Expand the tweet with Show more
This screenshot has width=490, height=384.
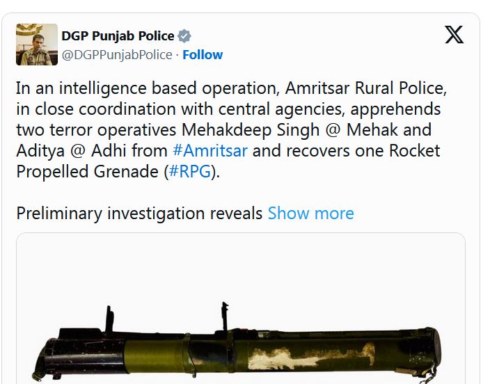[310, 213]
